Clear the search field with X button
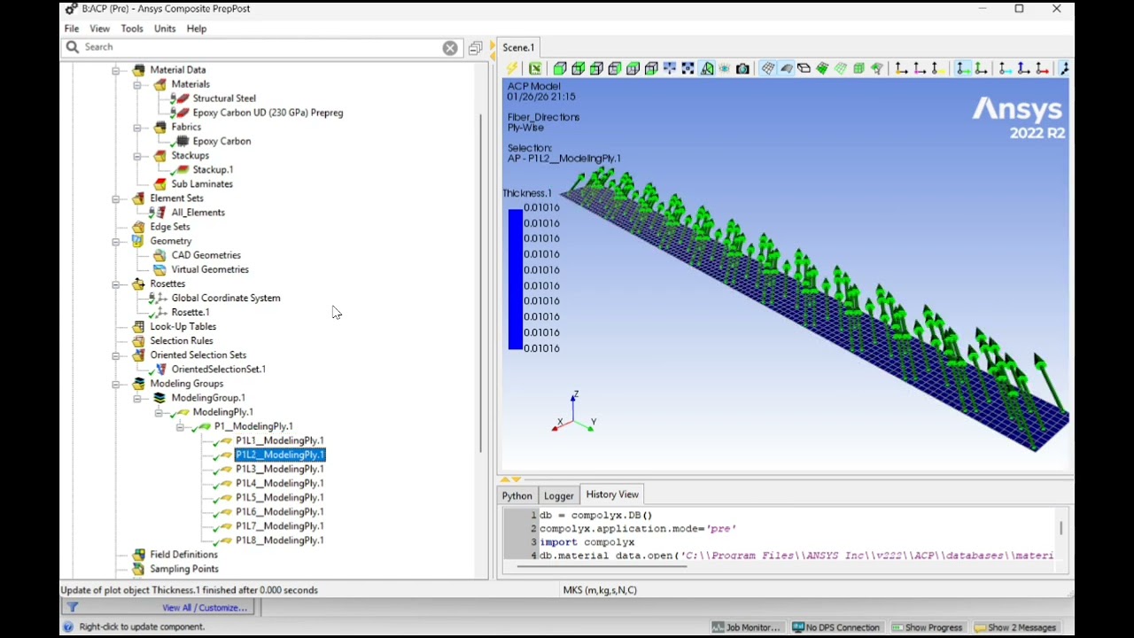The image size is (1134, 638). [450, 48]
